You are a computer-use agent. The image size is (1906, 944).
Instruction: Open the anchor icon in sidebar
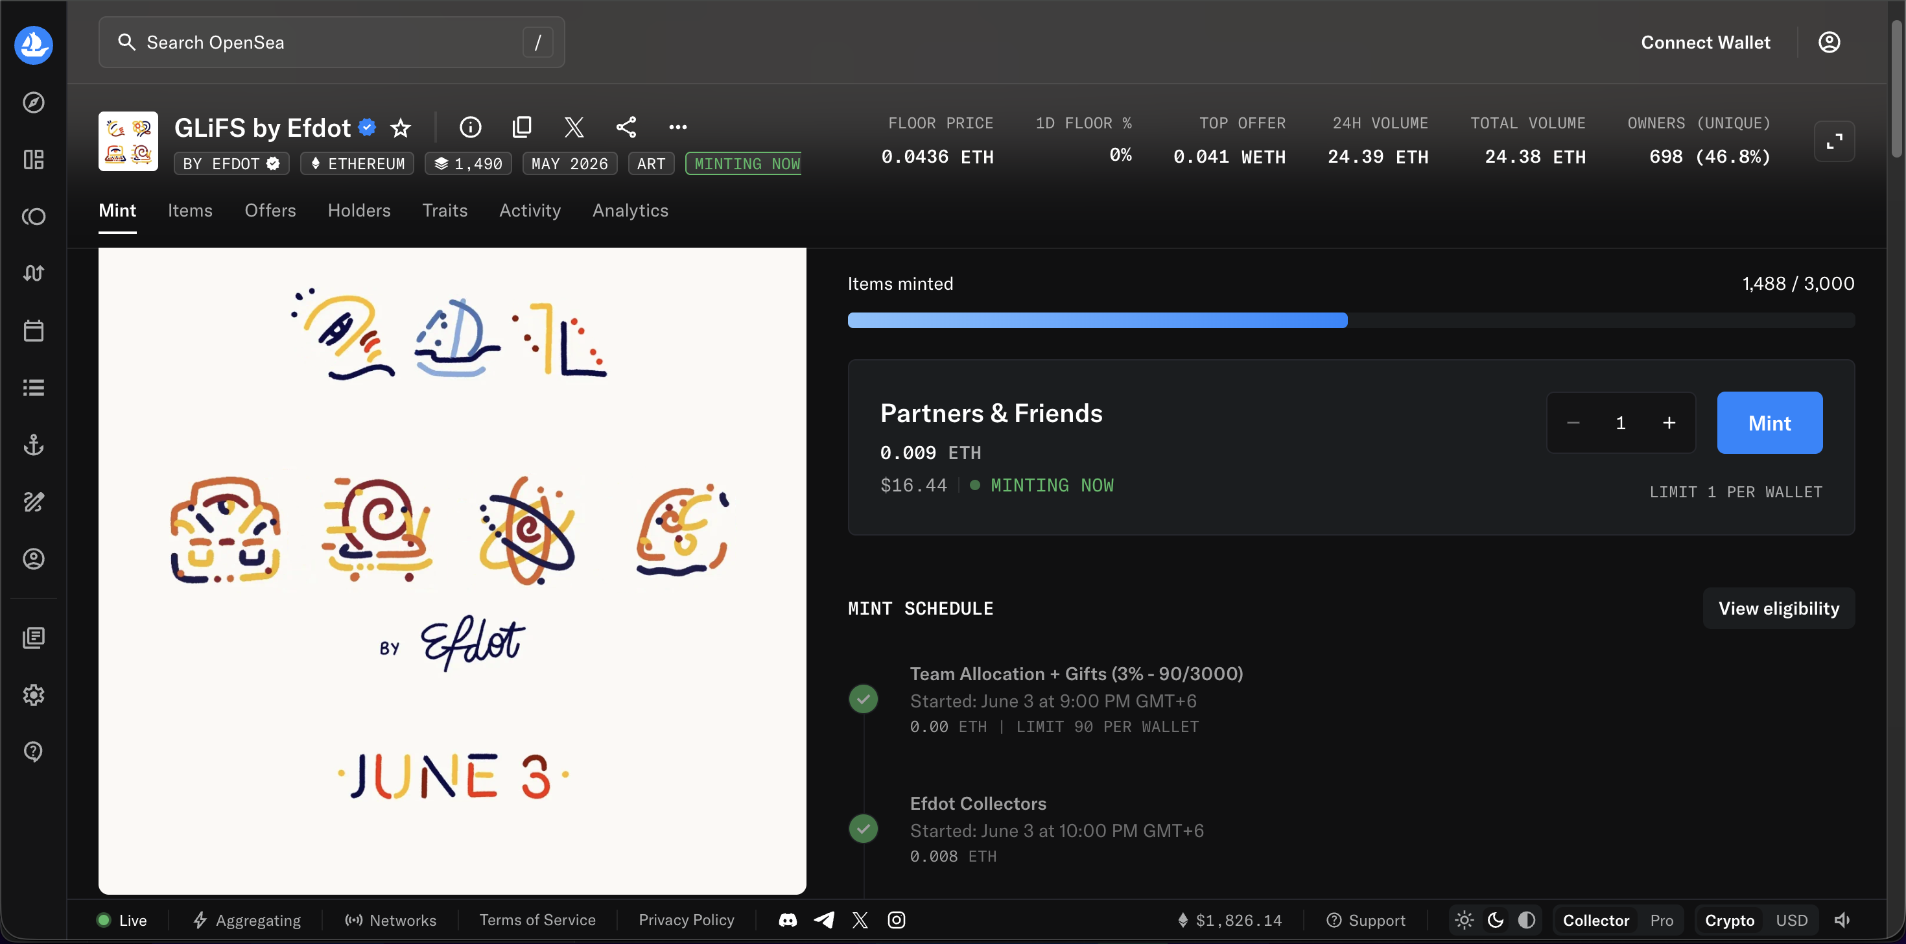33,445
